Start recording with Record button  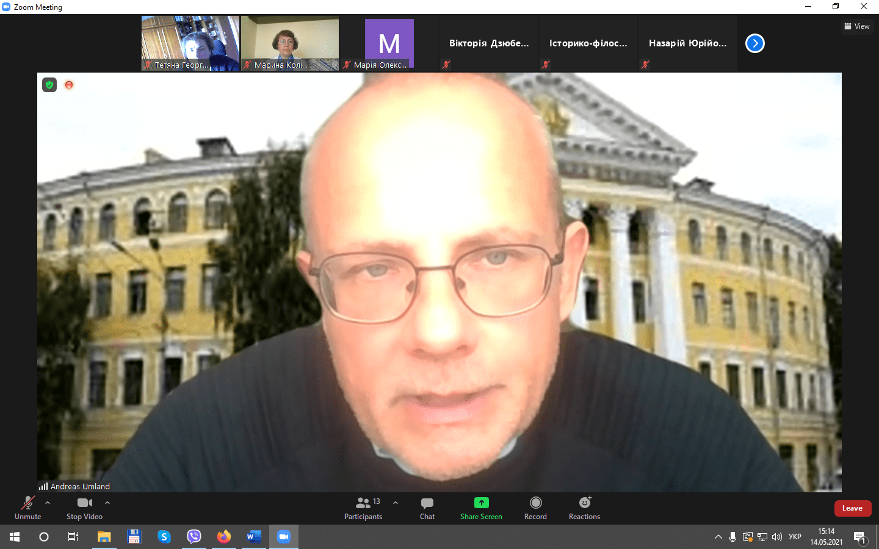coord(535,508)
